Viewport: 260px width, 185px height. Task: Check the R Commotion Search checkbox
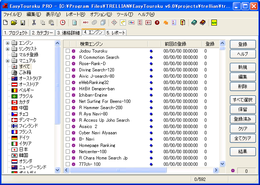tap(68, 57)
